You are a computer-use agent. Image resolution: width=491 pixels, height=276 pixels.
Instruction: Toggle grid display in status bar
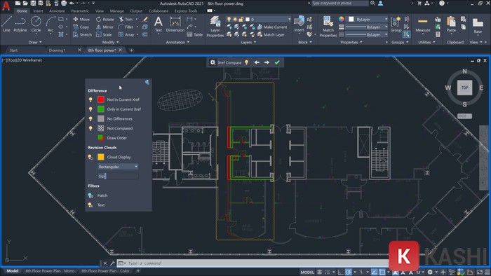(319, 272)
